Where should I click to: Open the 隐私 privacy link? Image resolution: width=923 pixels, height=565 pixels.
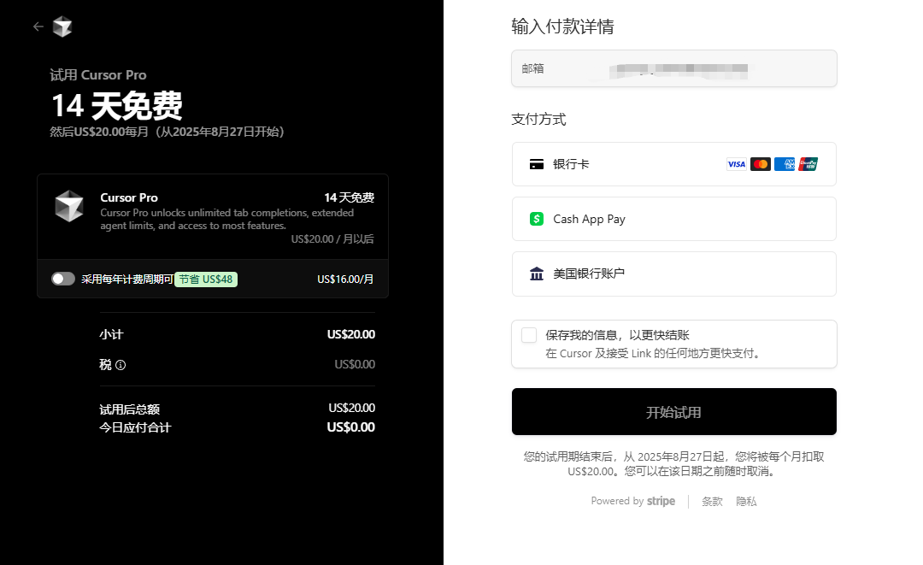click(746, 502)
